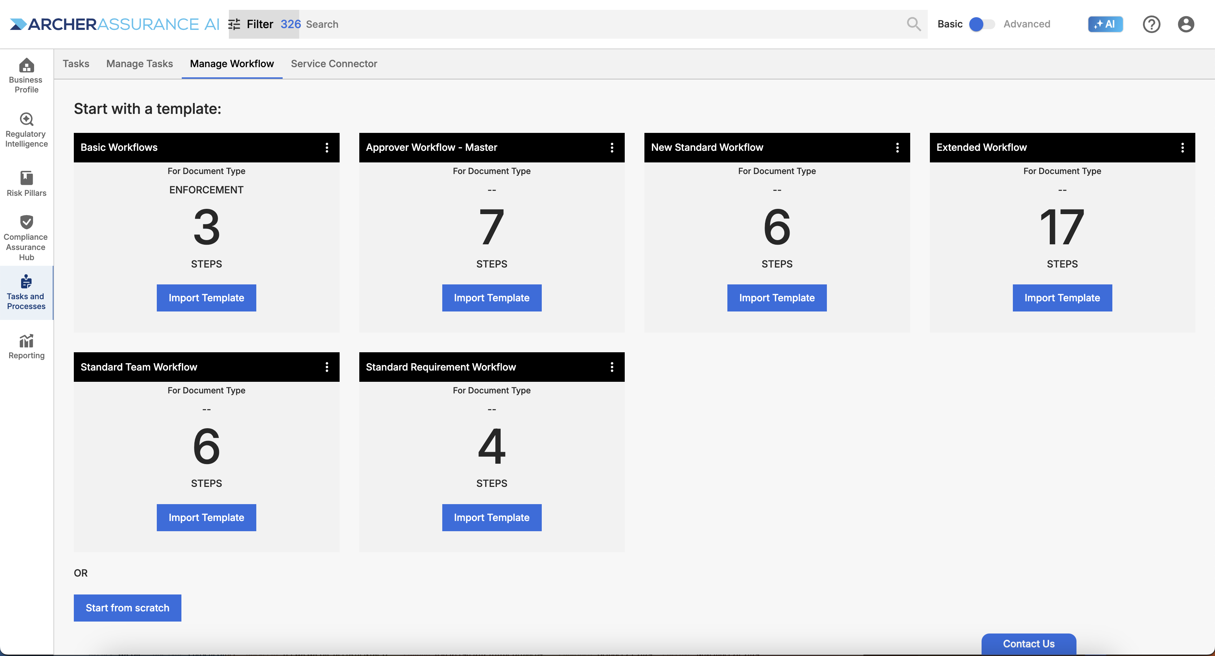Screen dimensions: 1215x656
Task: Click the Basic Workflows card title
Action: [x=119, y=147]
